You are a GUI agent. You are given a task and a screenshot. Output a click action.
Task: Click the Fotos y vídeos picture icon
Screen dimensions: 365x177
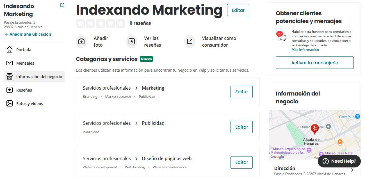[x=10, y=104]
